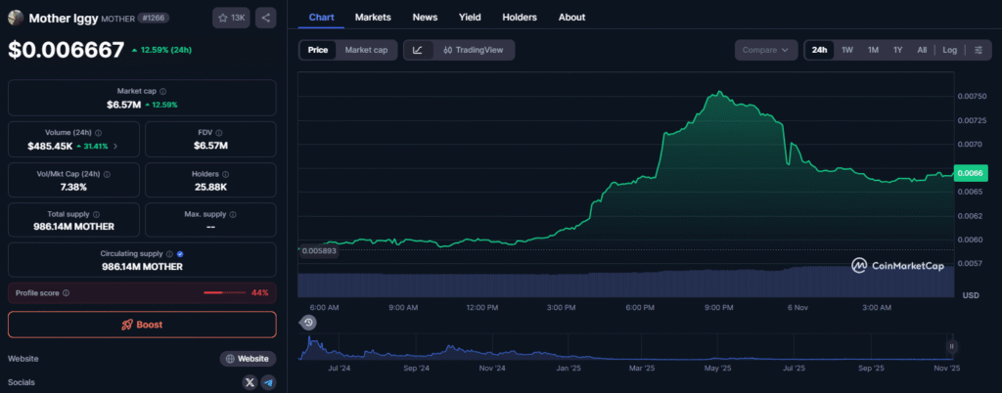Click the #1266 rank badge
Viewport: 1002px width, 393px height.
[154, 18]
